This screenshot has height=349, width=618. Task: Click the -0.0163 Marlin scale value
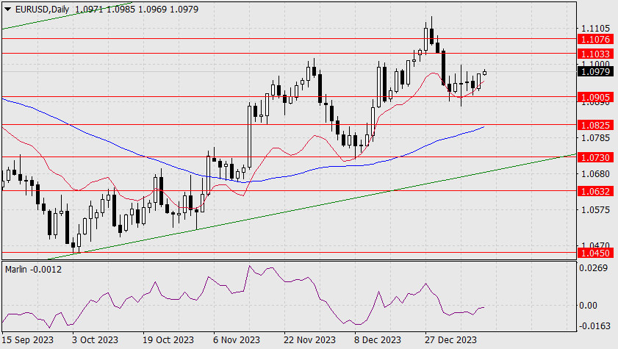(x=593, y=326)
